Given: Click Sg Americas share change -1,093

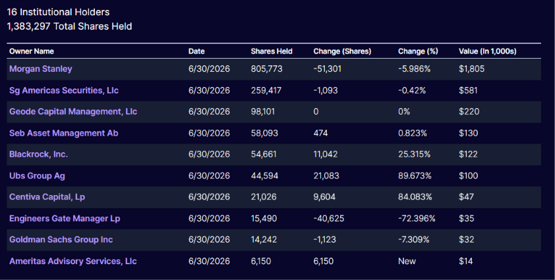Looking at the screenshot, I should (x=326, y=91).
